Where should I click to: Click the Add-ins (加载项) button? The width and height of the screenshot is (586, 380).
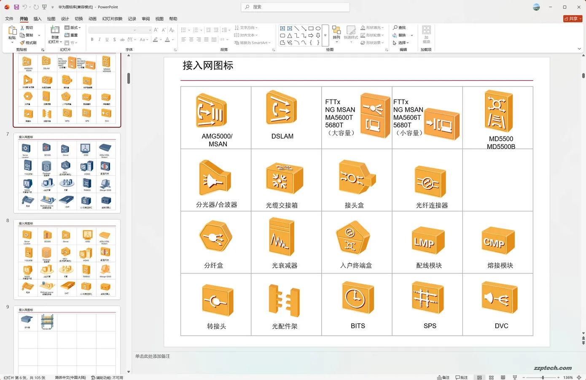point(426,34)
